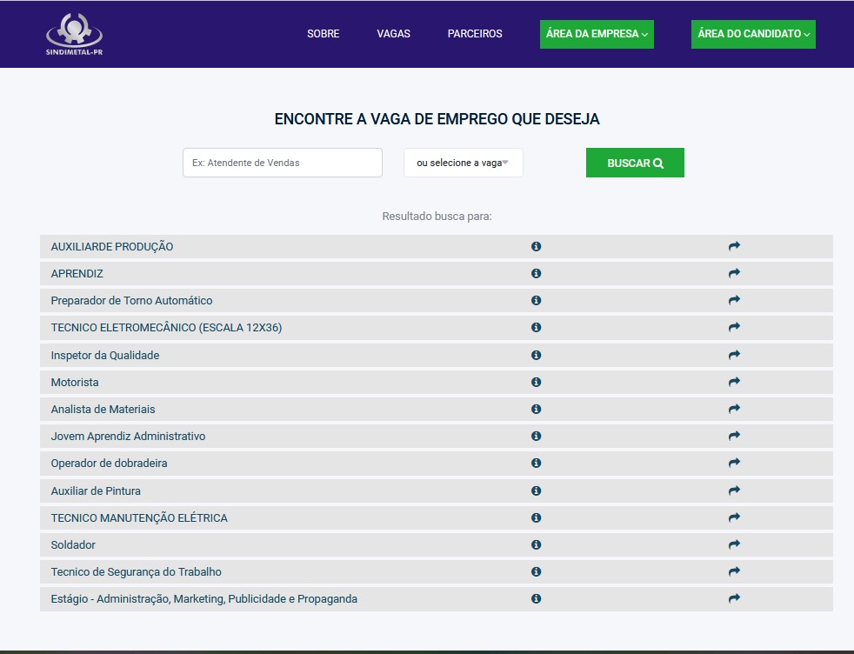This screenshot has width=854, height=654.
Task: Open arrow icon for Auxiliar de Pintura
Action: (x=734, y=490)
